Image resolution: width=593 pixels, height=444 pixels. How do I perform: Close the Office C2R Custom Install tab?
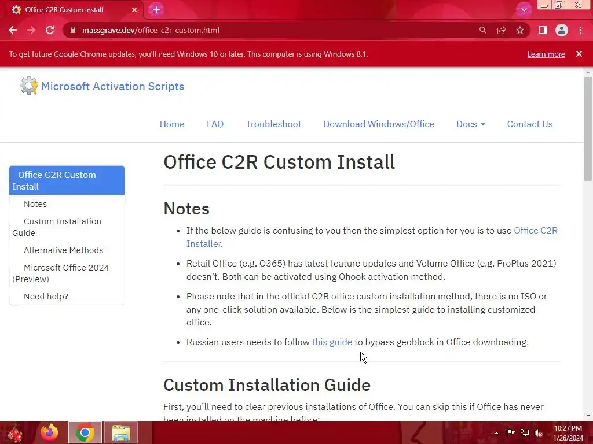tap(134, 10)
